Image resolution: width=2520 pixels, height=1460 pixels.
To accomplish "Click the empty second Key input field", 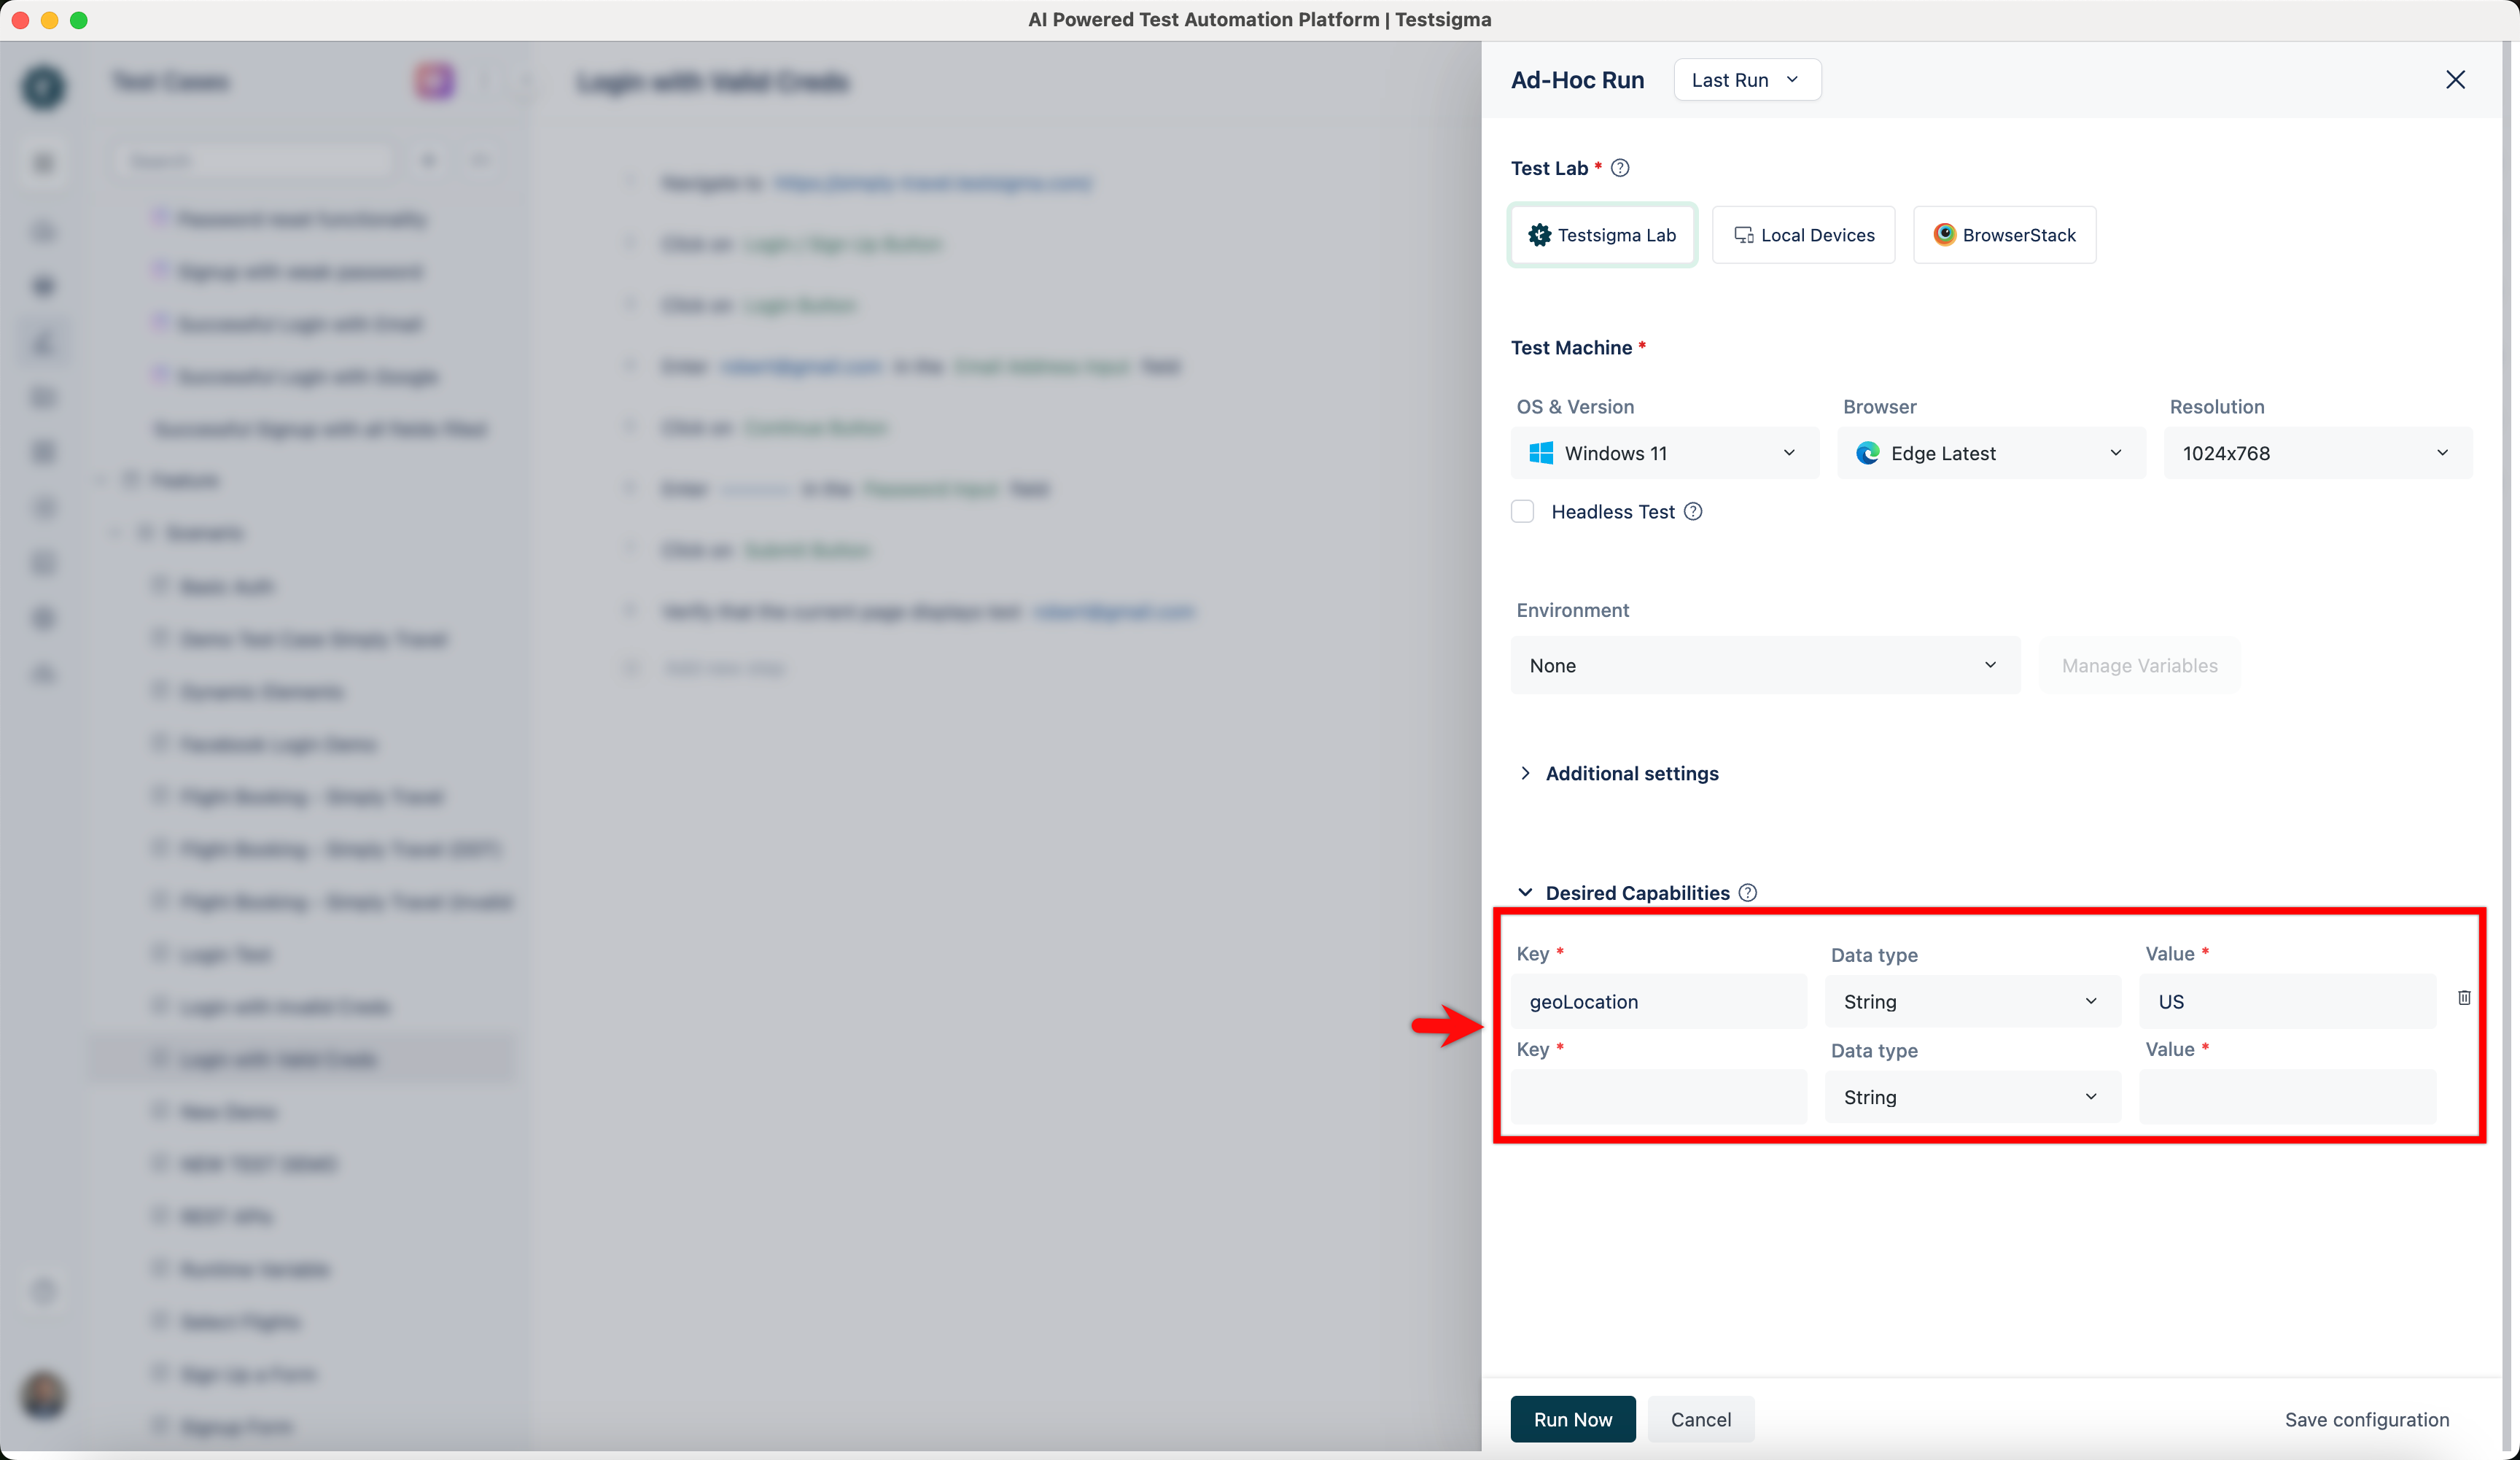I will pyautogui.click(x=1658, y=1097).
